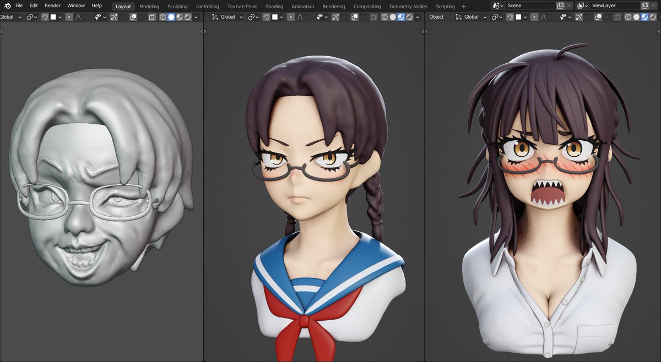This screenshot has width=661, height=362.
Task: Set material preview shading in left viewport
Action: [179, 17]
